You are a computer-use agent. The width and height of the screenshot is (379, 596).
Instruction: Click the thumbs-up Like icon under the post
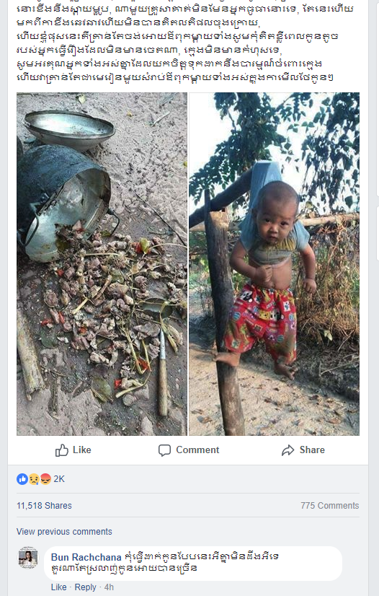pyautogui.click(x=61, y=450)
